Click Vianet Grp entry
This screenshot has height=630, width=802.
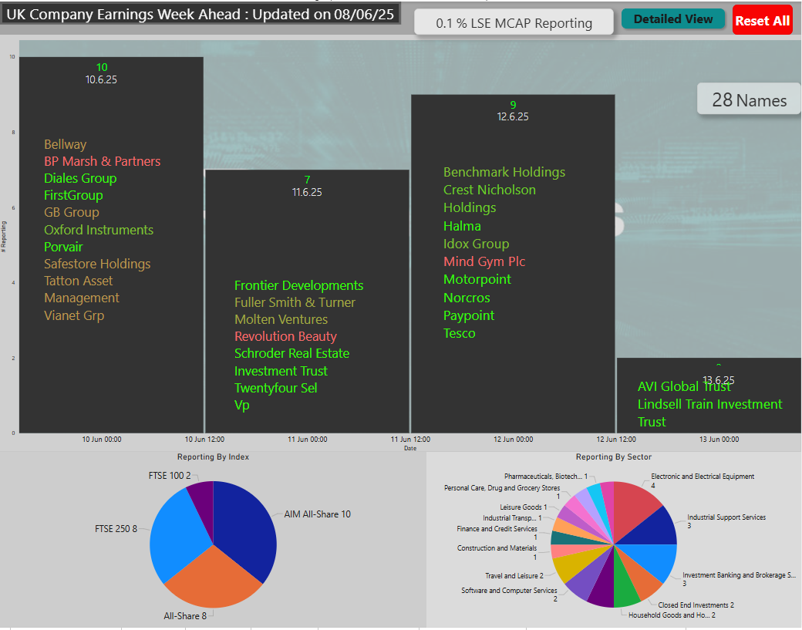pyautogui.click(x=74, y=315)
